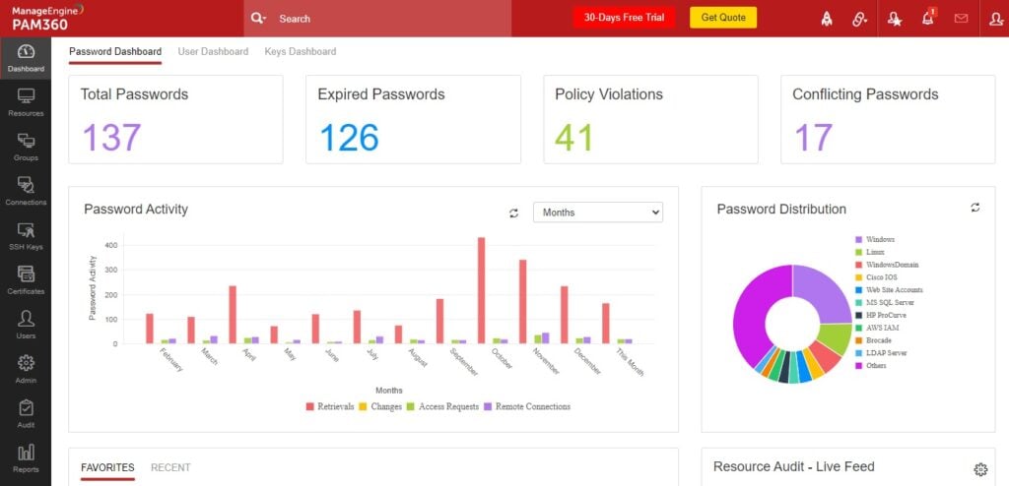The width and height of the screenshot is (1009, 486).
Task: Switch to Password Dashboard tab
Action: point(115,51)
